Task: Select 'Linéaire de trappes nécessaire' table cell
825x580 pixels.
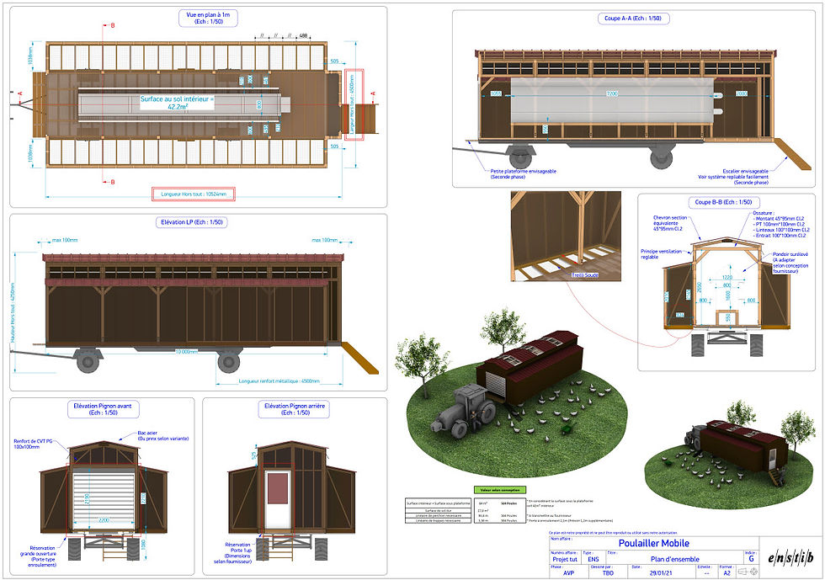Action: coord(439,520)
